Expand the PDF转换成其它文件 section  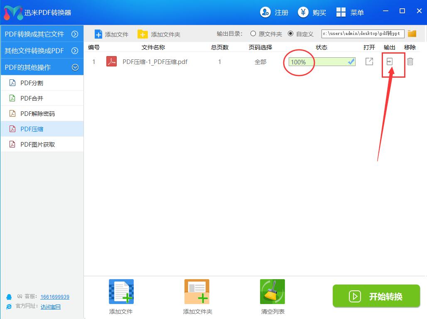pos(42,34)
